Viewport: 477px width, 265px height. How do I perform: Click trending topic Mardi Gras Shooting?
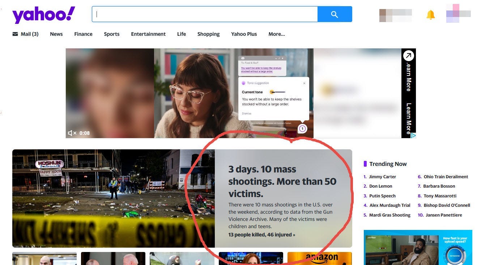pos(389,215)
